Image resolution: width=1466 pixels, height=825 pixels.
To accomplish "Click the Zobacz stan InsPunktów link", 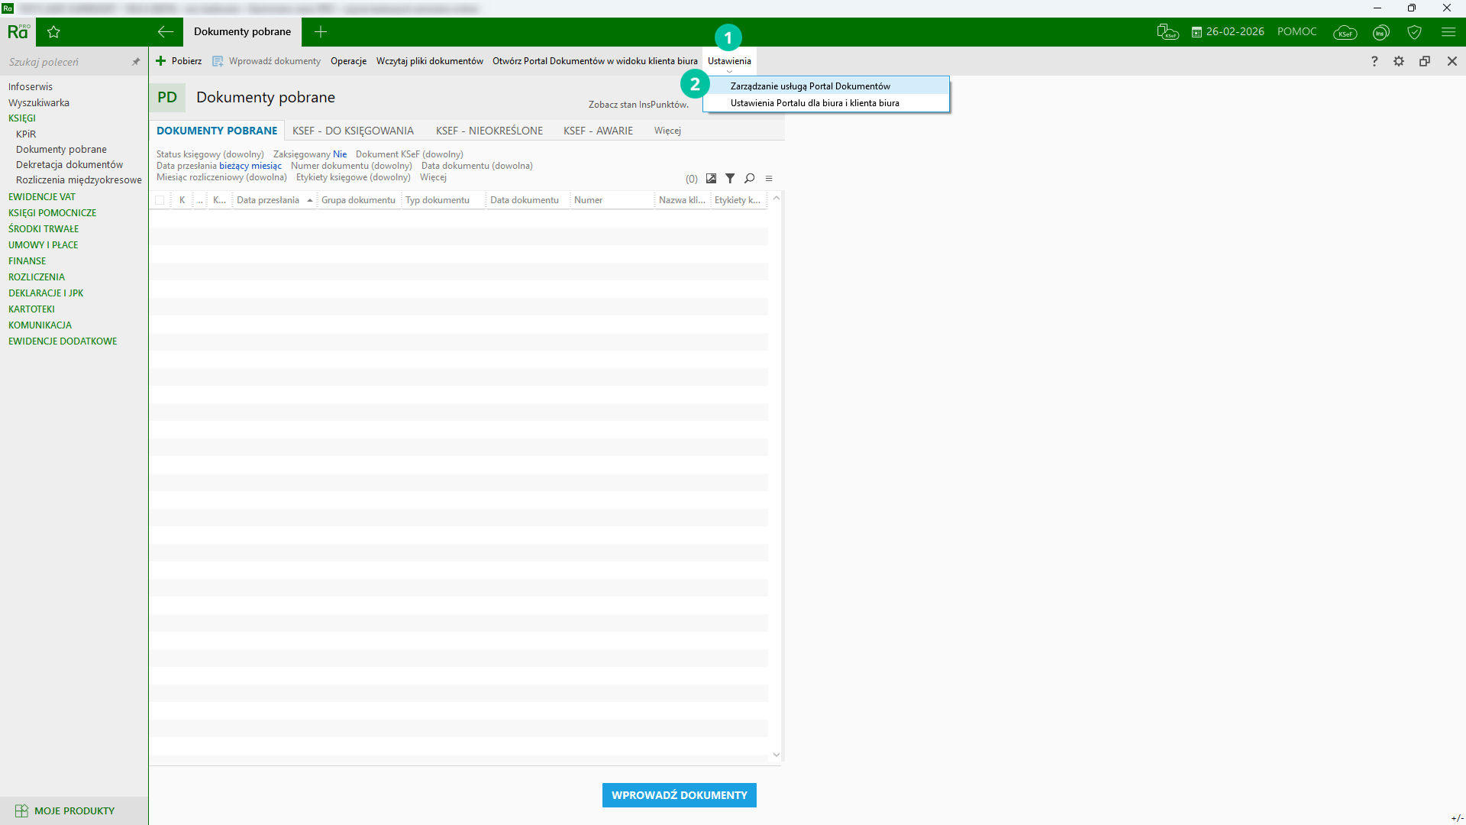I will tap(638, 105).
